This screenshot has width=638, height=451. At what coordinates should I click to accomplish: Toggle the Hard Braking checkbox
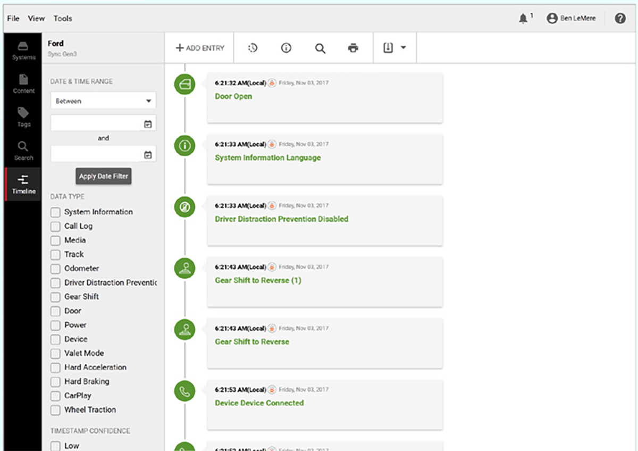click(56, 382)
